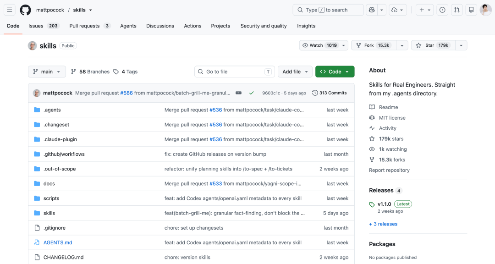Open pull request #586 link
495x264 pixels.
[x=126, y=93]
